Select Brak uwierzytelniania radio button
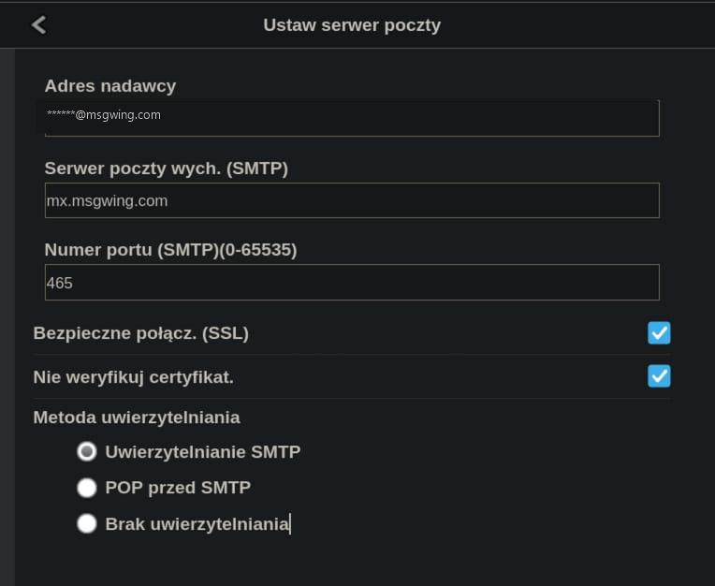 click(87, 523)
